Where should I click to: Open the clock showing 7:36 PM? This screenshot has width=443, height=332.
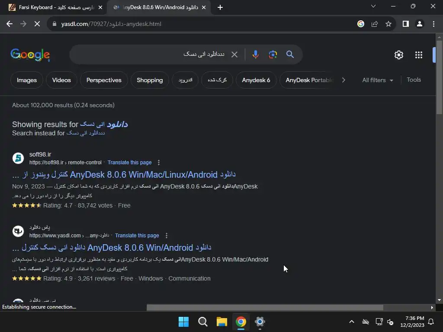412,322
